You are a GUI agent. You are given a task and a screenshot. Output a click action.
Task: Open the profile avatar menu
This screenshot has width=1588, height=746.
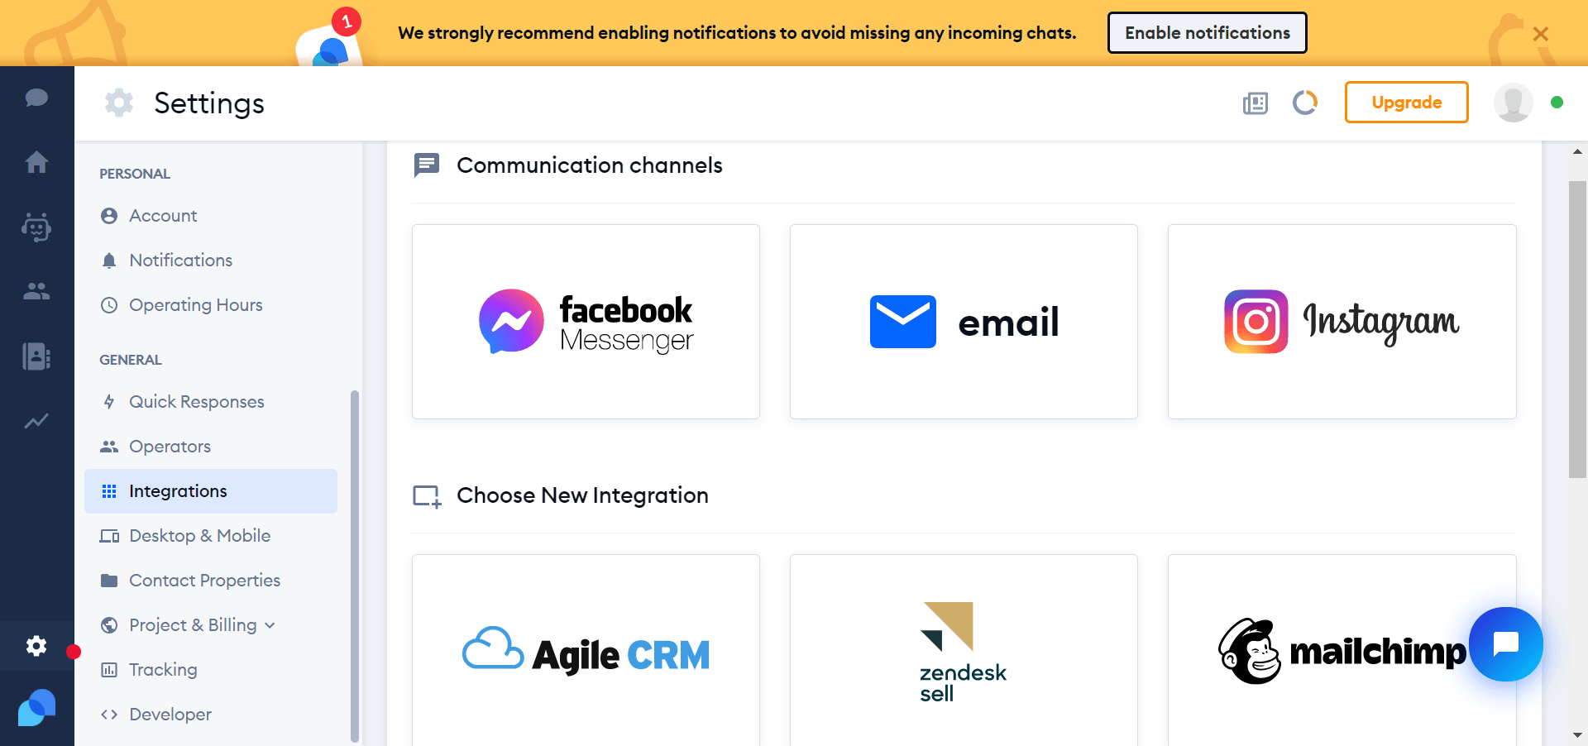pos(1514,103)
